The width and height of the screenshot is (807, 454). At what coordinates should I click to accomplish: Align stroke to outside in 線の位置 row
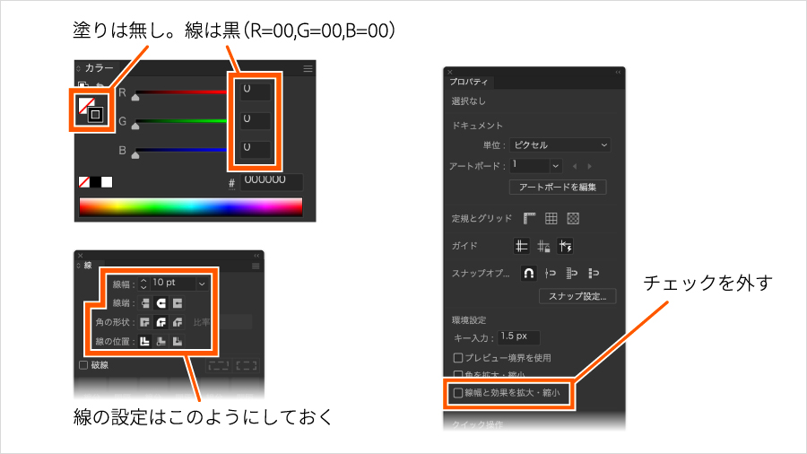point(178,341)
